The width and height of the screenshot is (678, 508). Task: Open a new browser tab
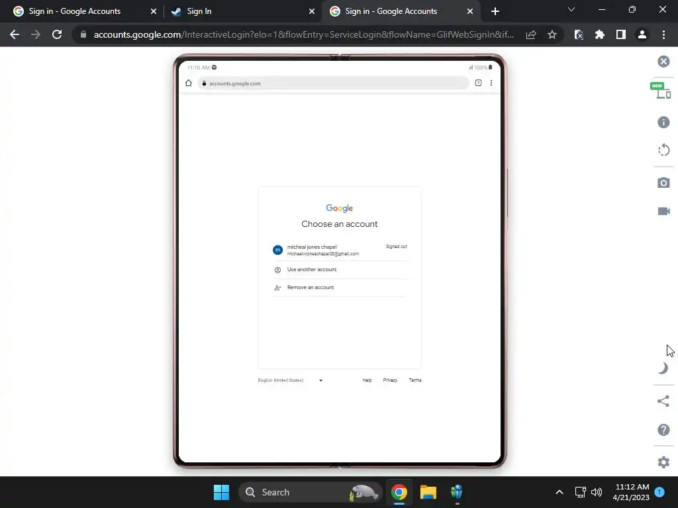click(x=495, y=11)
